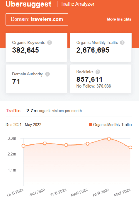Click the 382,645 organic keywords value
Viewport: 139px width, 200px height.
pyautogui.click(x=26, y=50)
